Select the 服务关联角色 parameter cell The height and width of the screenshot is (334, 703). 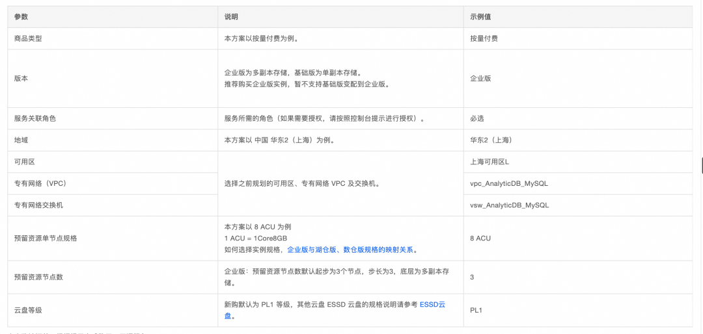pos(113,119)
